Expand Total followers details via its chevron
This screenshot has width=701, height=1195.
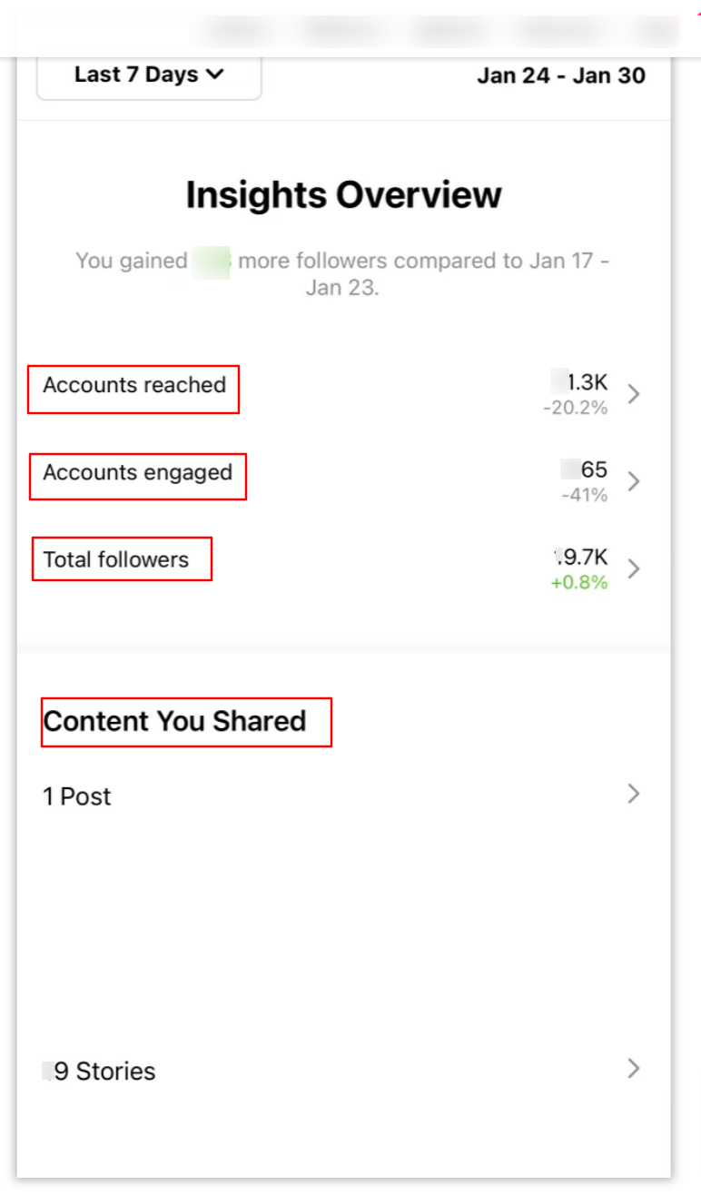click(636, 568)
